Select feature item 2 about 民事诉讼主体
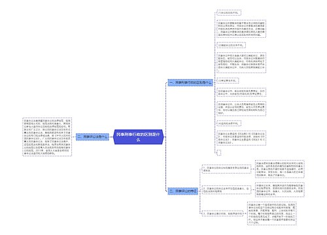Image resolution: width=327 pixels, height=235 pixels. [226, 190]
